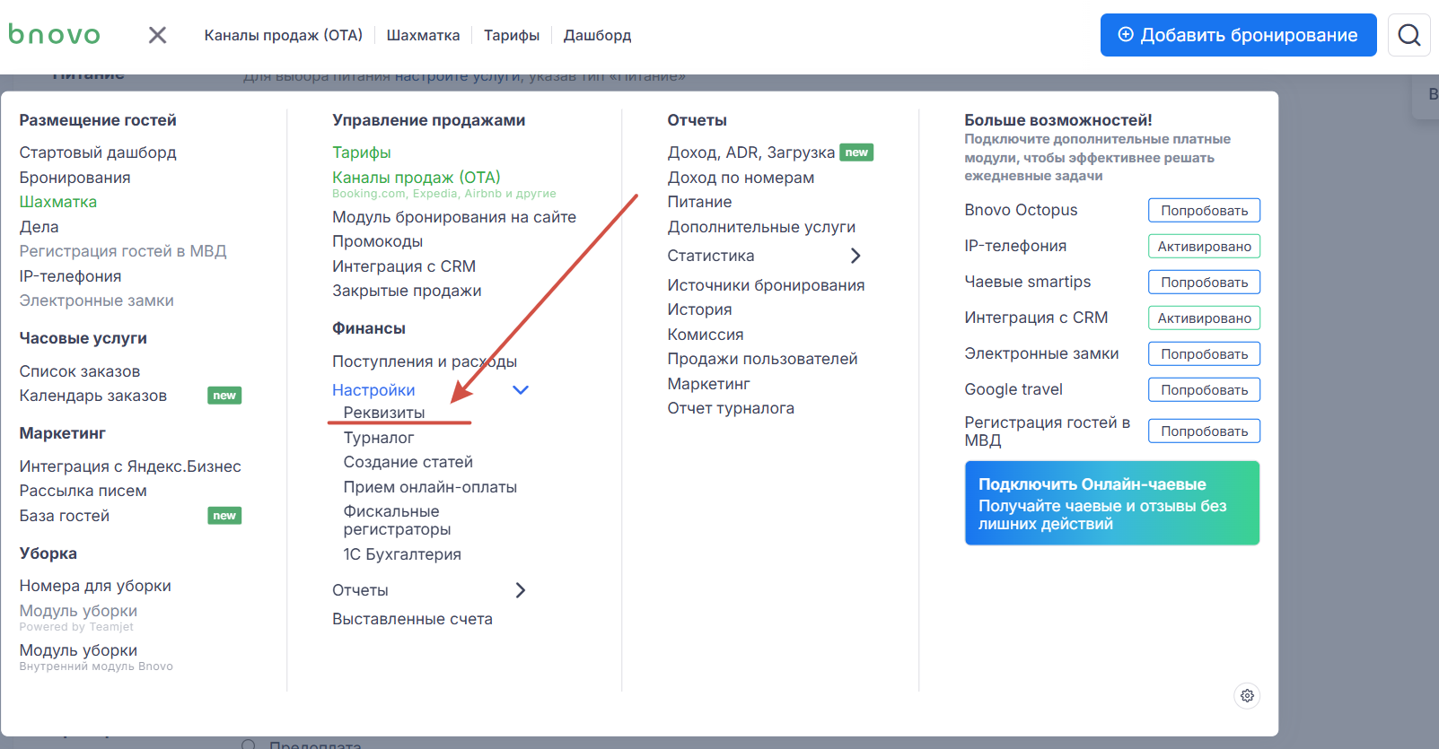Try the Bnovo Octopus module

click(x=1204, y=210)
